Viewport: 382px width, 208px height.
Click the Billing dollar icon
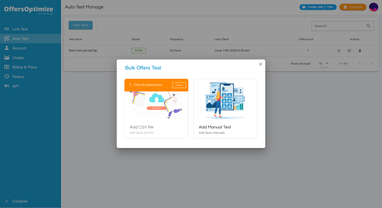click(x=7, y=67)
